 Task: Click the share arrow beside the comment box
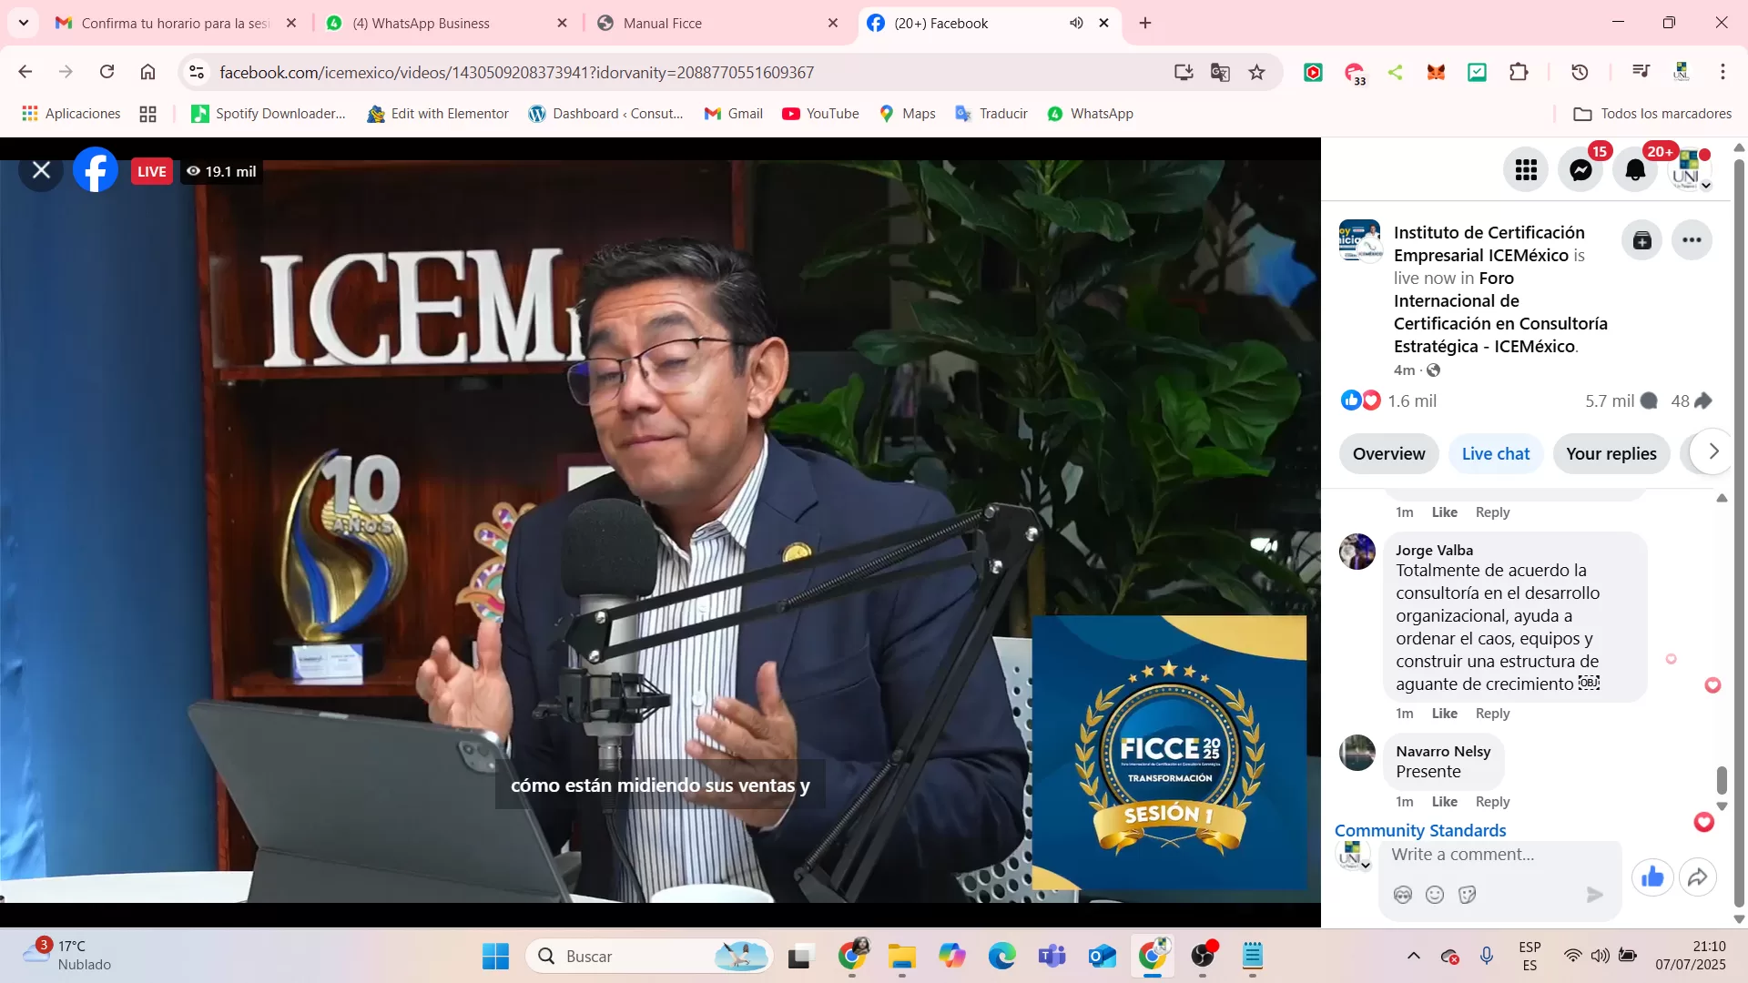pyautogui.click(x=1698, y=877)
